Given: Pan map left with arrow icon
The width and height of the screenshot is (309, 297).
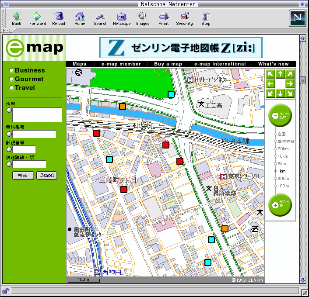Looking at the screenshot, I should (x=270, y=84).
